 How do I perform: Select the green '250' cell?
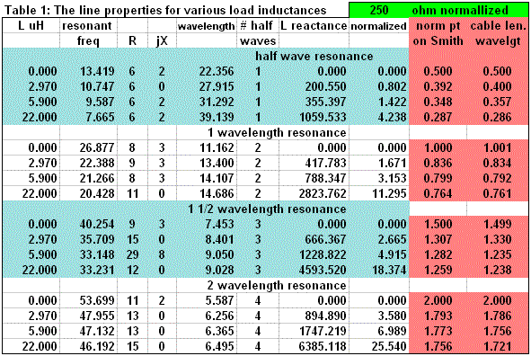379,10
